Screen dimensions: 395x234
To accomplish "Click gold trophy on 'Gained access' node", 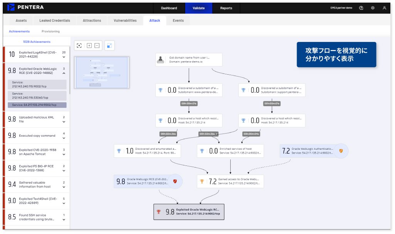I will [202, 181].
